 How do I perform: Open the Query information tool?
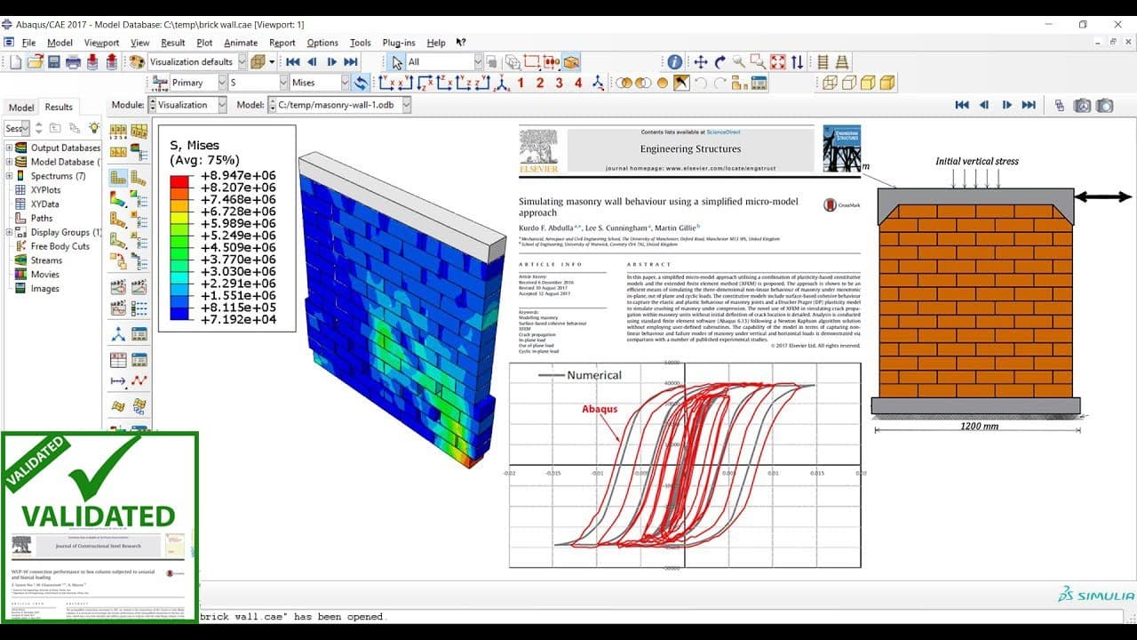tap(675, 61)
